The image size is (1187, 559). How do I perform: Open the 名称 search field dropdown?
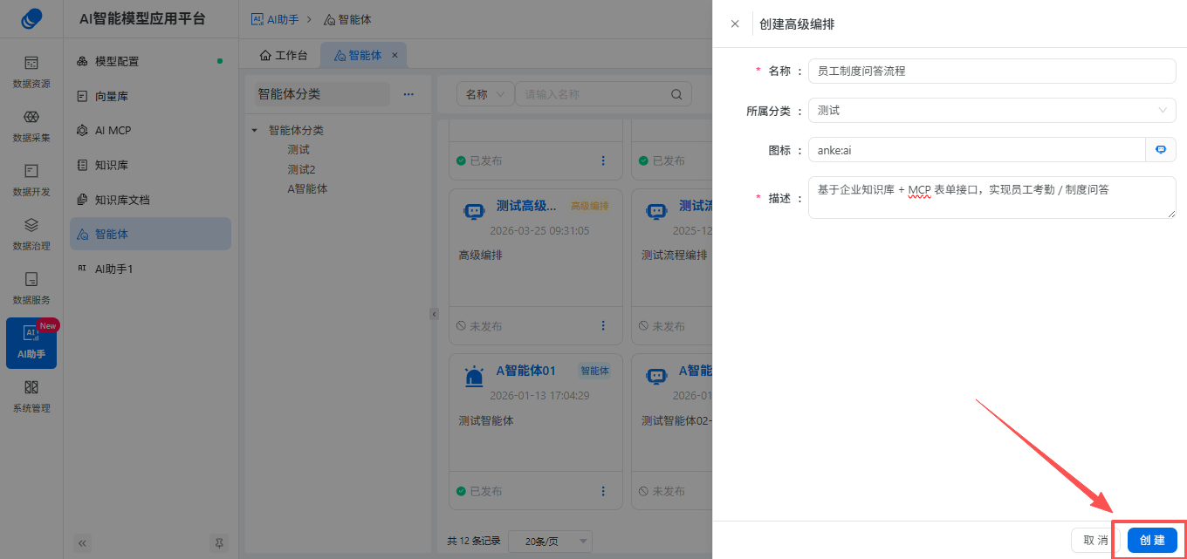(x=486, y=94)
